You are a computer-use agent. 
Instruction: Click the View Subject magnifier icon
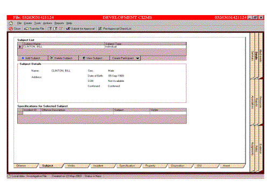click(x=84, y=58)
